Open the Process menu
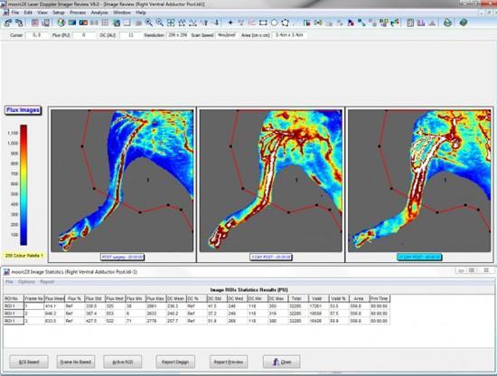This screenshot has width=497, height=376. pyautogui.click(x=78, y=13)
